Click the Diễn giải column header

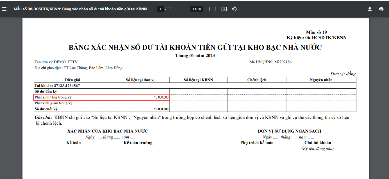click(73, 80)
